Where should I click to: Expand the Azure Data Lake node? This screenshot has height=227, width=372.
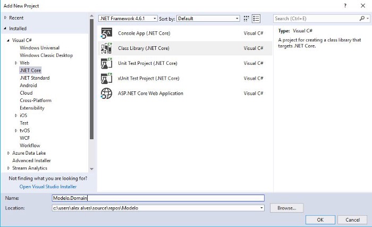[x=9, y=153]
